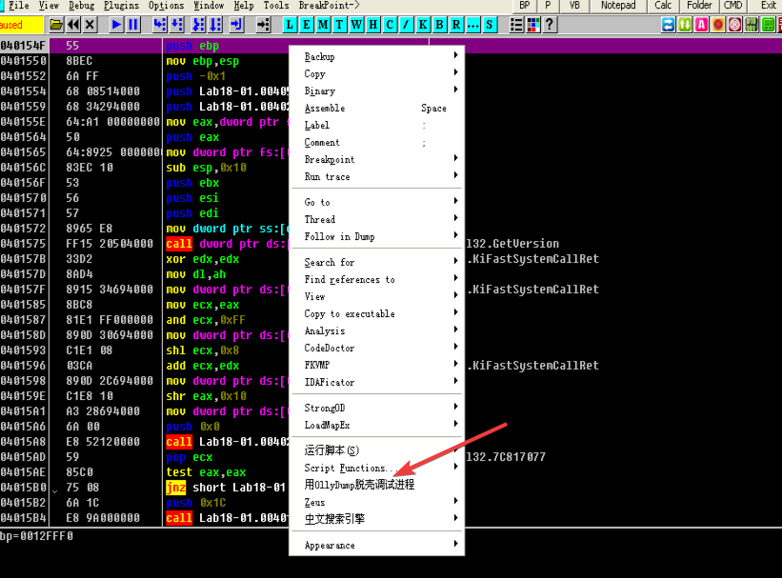The image size is (782, 578).
Task: Expand the Search for submenu
Action: pos(377,262)
